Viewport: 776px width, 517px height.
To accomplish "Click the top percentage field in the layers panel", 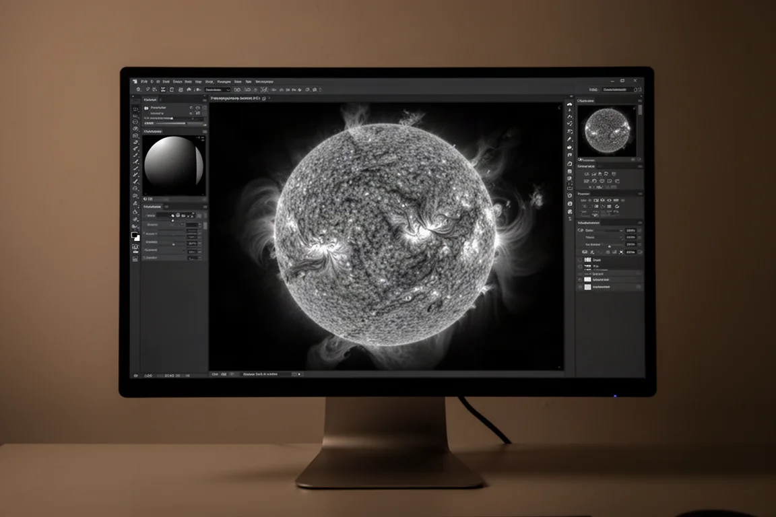I will tap(631, 230).
